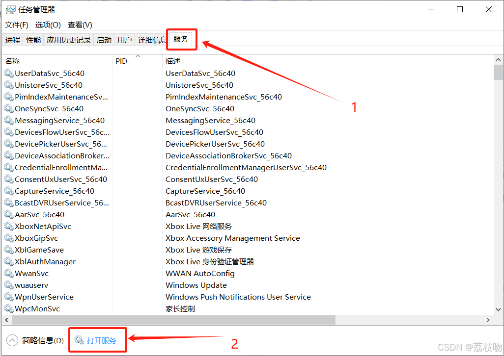Click the gear icon next to wuauserv
This screenshot has width=504, height=356.
pyautogui.click(x=9, y=285)
